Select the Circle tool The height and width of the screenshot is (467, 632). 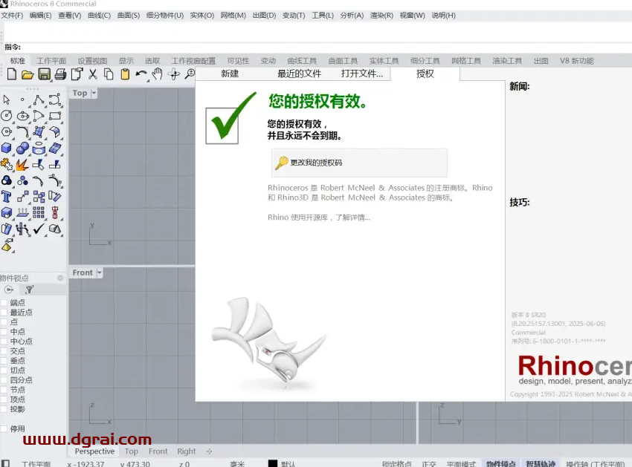click(7, 116)
